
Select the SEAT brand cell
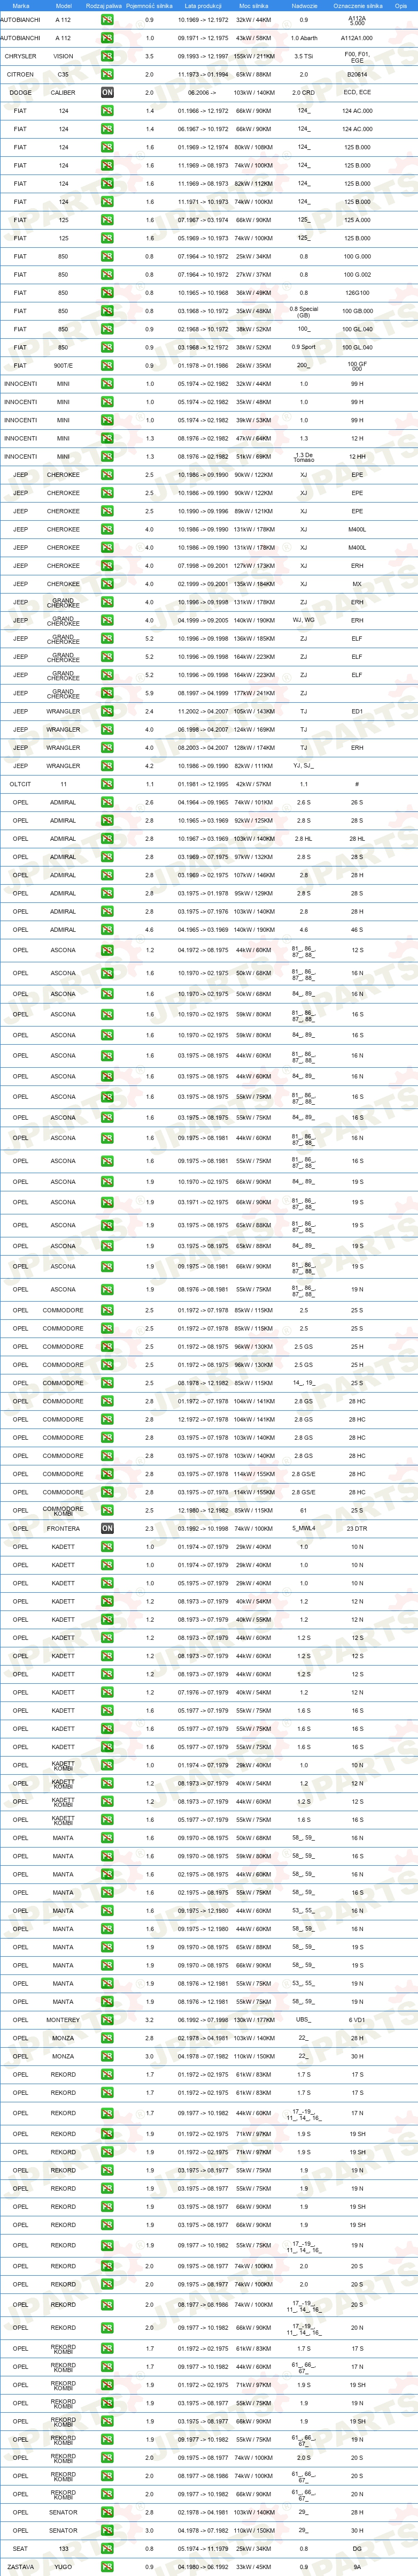click(x=20, y=2548)
